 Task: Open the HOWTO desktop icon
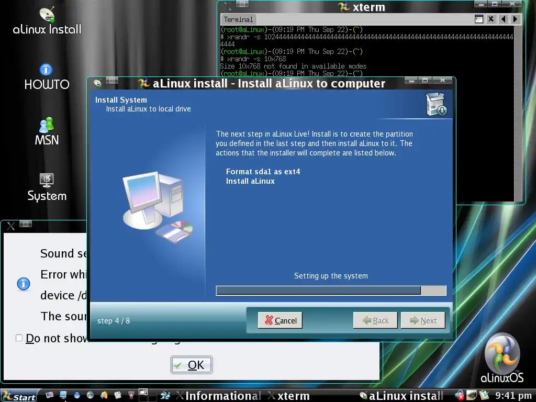tap(46, 77)
